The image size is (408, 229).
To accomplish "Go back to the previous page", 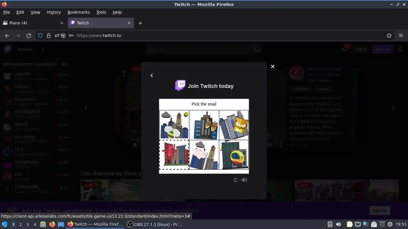I will pyautogui.click(x=7, y=35).
